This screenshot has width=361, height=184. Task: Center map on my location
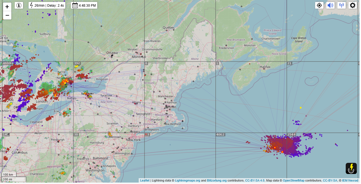click(x=319, y=5)
